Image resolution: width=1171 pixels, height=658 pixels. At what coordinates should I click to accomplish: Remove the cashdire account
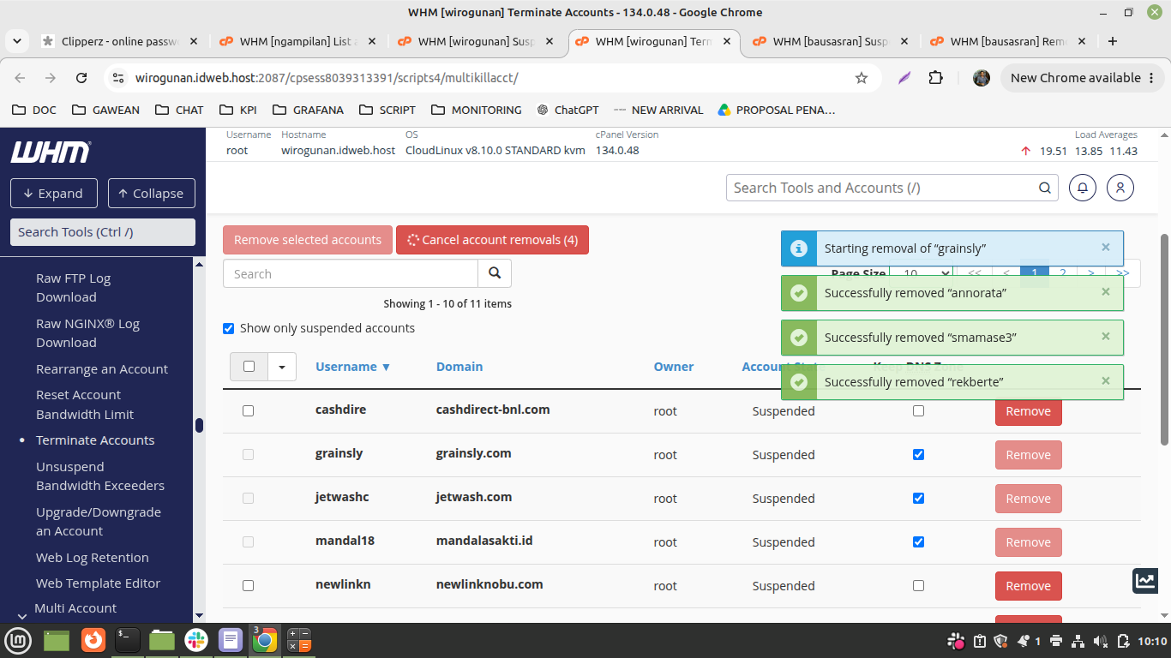1028,411
